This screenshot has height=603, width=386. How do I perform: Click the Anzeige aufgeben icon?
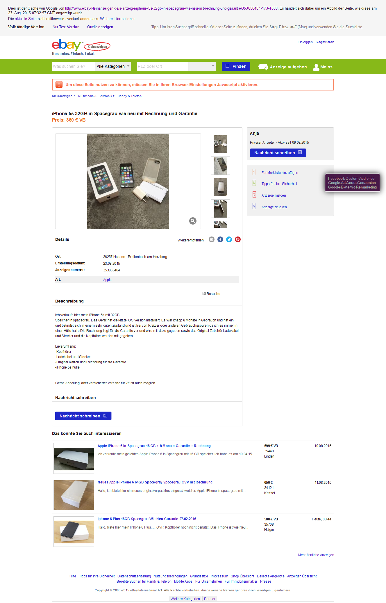[x=263, y=67]
